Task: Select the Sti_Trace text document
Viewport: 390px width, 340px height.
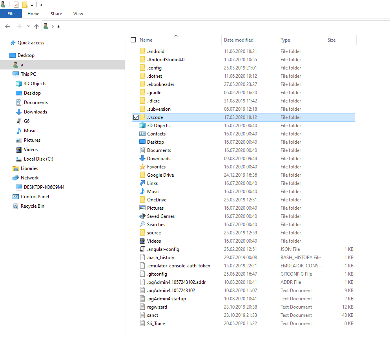Action: point(156,324)
